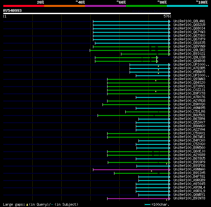Image resolution: width=211 pixels, height=207 pixels.
Task: Open UniRef100_Q6WBY1 subject
Action: click(189, 195)
